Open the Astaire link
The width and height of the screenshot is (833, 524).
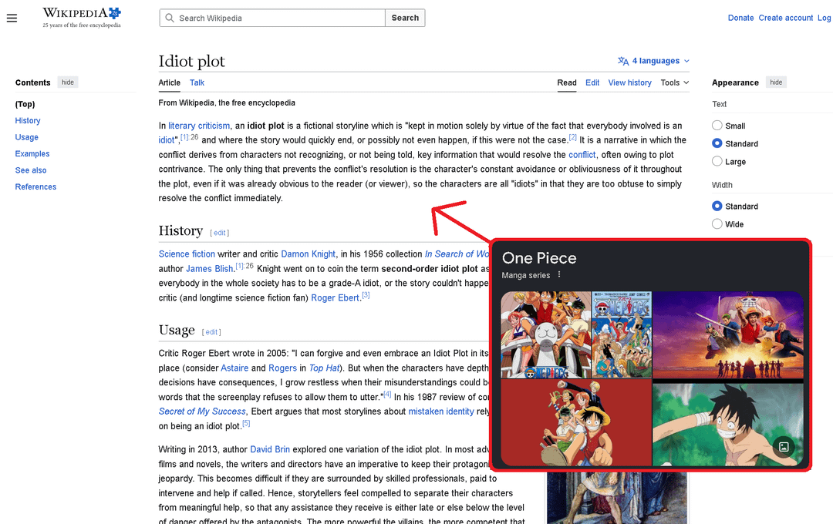pyautogui.click(x=234, y=368)
